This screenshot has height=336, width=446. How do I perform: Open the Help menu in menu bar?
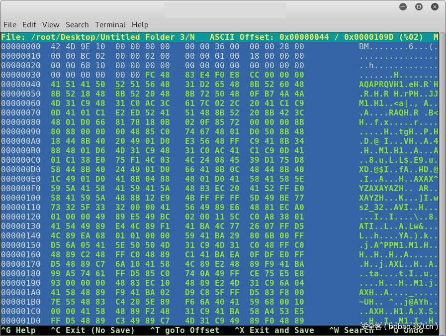click(x=140, y=24)
